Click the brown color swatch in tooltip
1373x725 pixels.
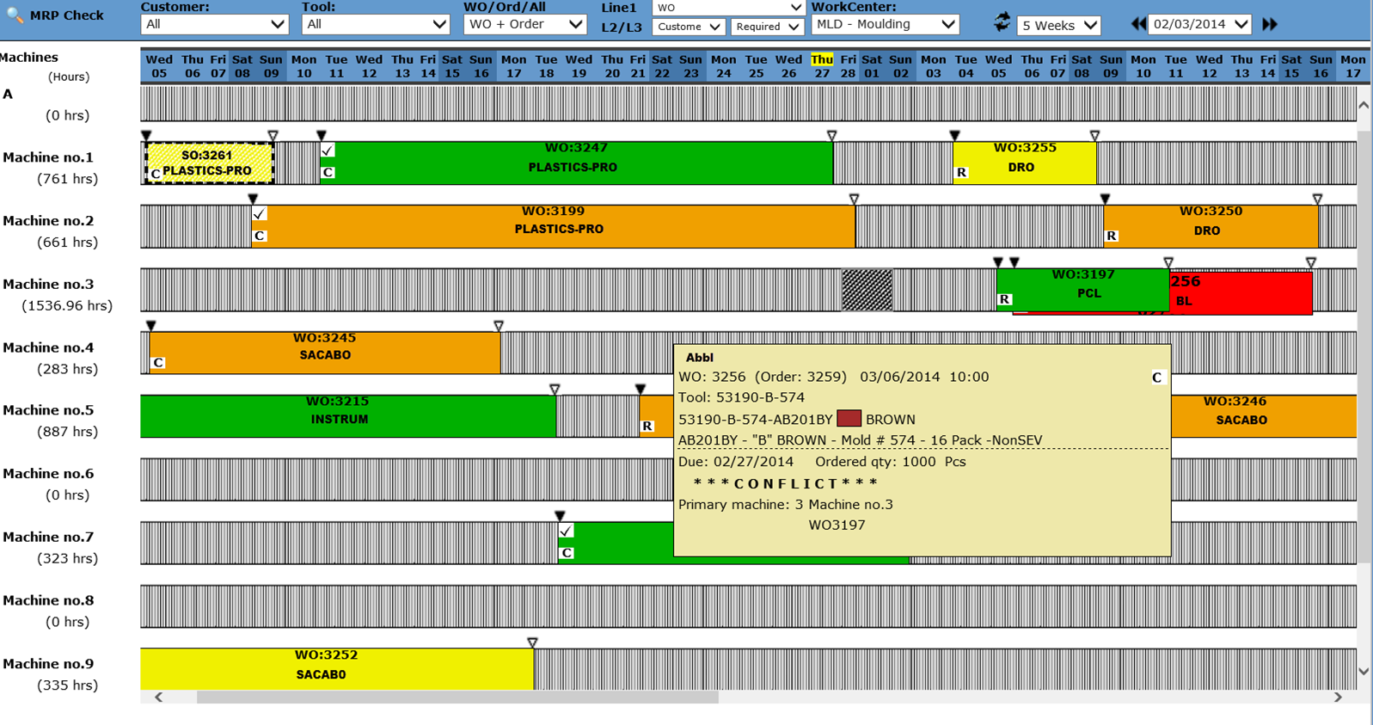pyautogui.click(x=849, y=419)
